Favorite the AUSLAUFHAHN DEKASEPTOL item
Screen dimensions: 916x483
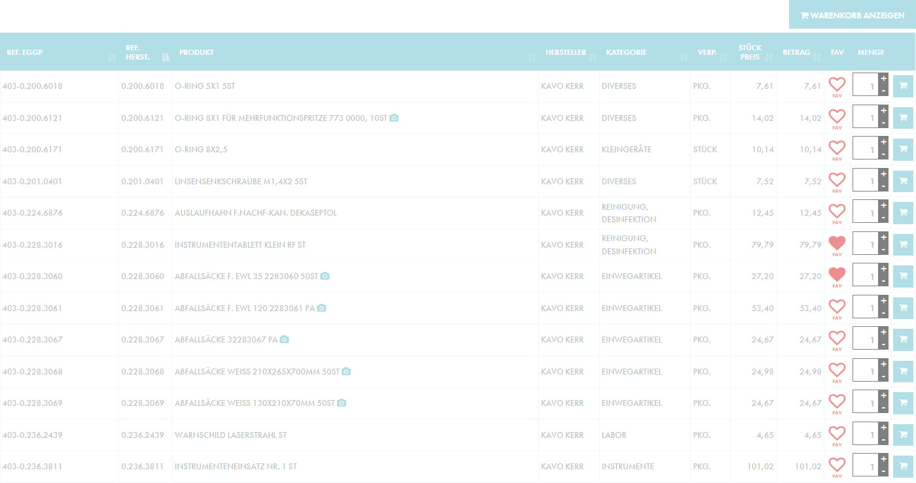(837, 214)
